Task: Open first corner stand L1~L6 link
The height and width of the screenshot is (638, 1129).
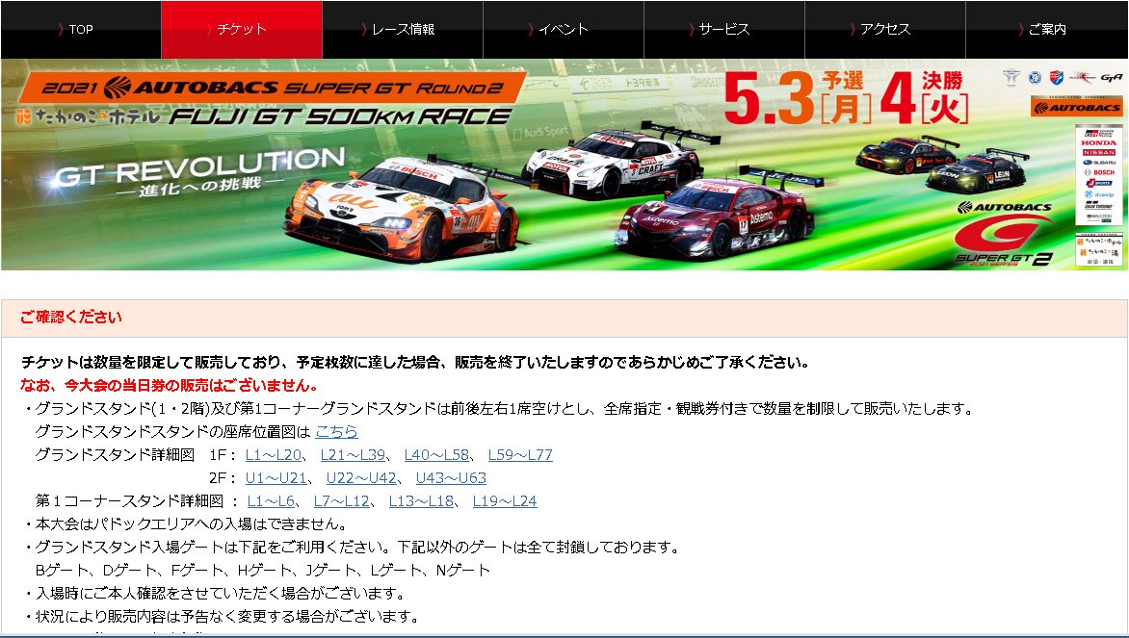Action: pyautogui.click(x=271, y=500)
